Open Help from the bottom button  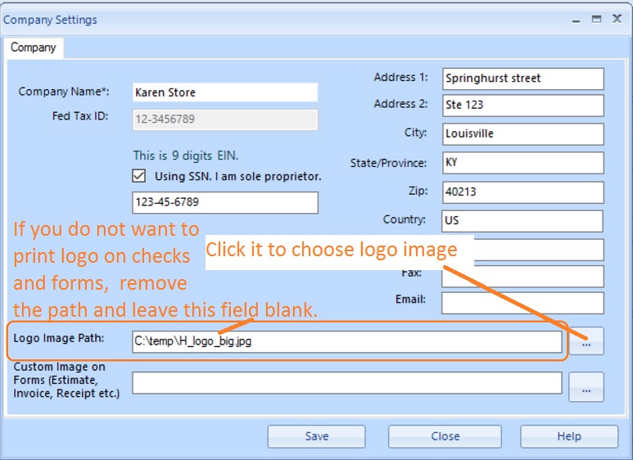coord(568,436)
